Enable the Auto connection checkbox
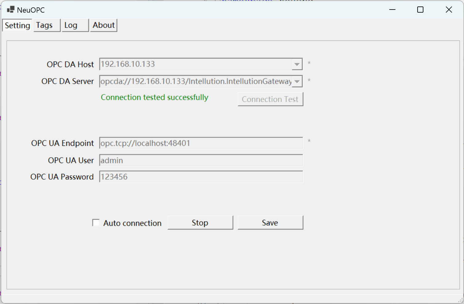The height and width of the screenshot is (304, 464). pos(96,223)
